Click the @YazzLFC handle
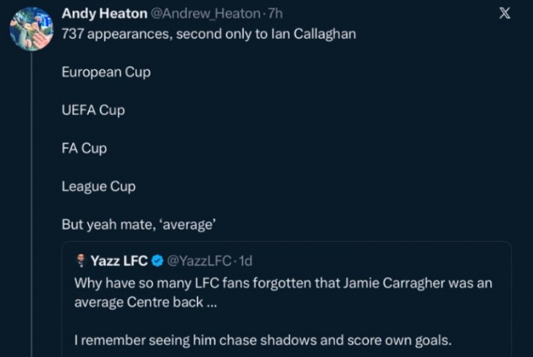Viewport: 533px width, 357px height. click(197, 261)
